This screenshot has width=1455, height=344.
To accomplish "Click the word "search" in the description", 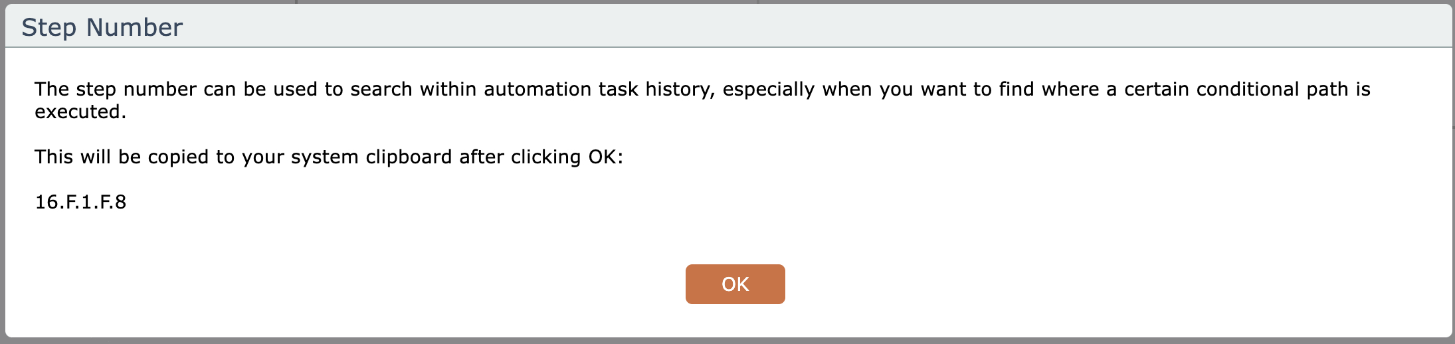I will [381, 89].
